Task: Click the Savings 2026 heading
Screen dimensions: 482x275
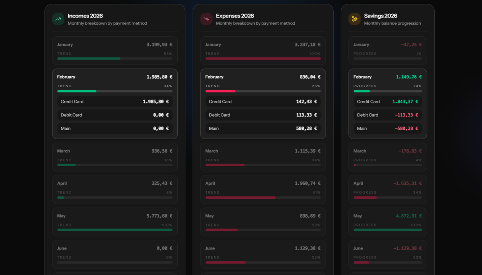Action: (381, 16)
